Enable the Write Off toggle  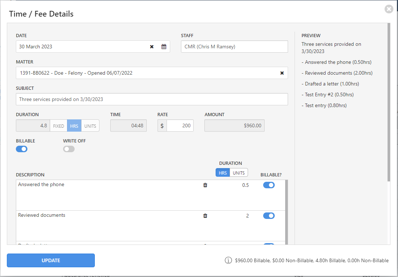(x=68, y=149)
